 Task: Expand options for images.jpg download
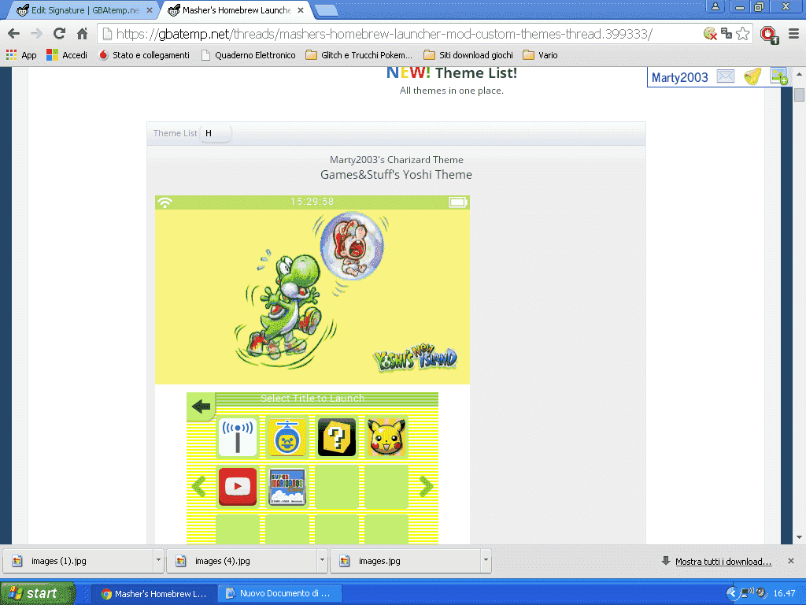coord(485,561)
